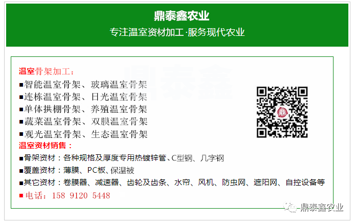This screenshot has width=355, height=223.
Task: Click the 生态温室骨架 item
Action: [119, 134]
